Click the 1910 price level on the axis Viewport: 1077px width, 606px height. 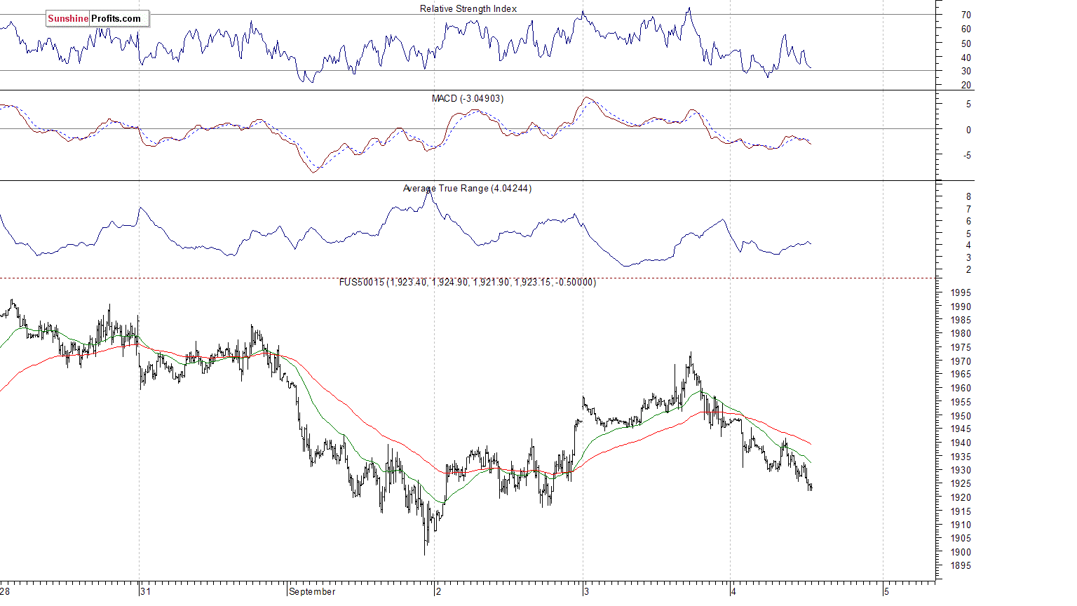point(961,525)
